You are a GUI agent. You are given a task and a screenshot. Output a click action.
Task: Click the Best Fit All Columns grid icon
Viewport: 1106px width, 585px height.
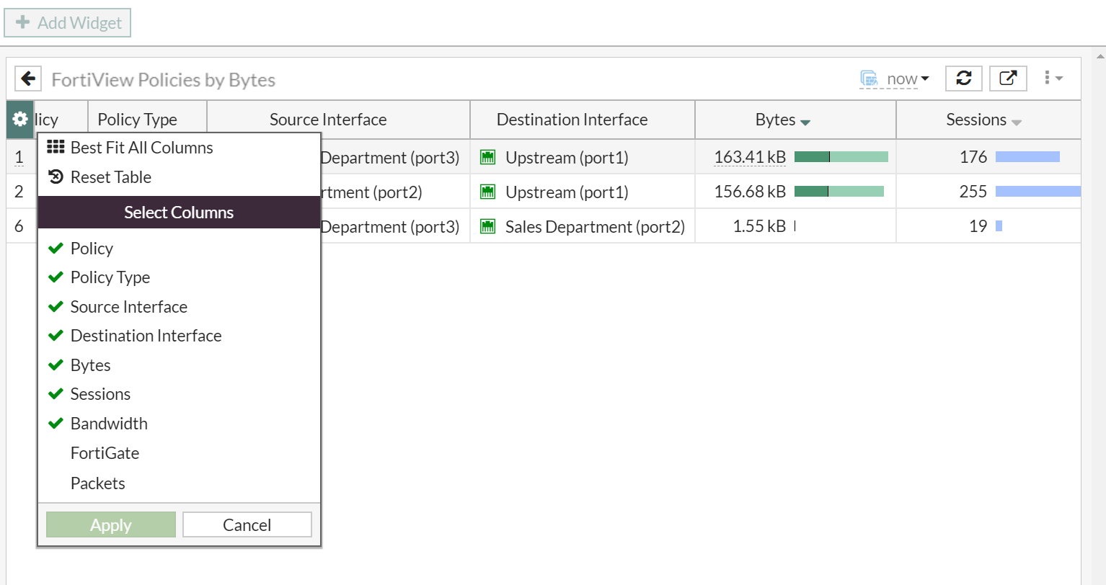pos(56,148)
